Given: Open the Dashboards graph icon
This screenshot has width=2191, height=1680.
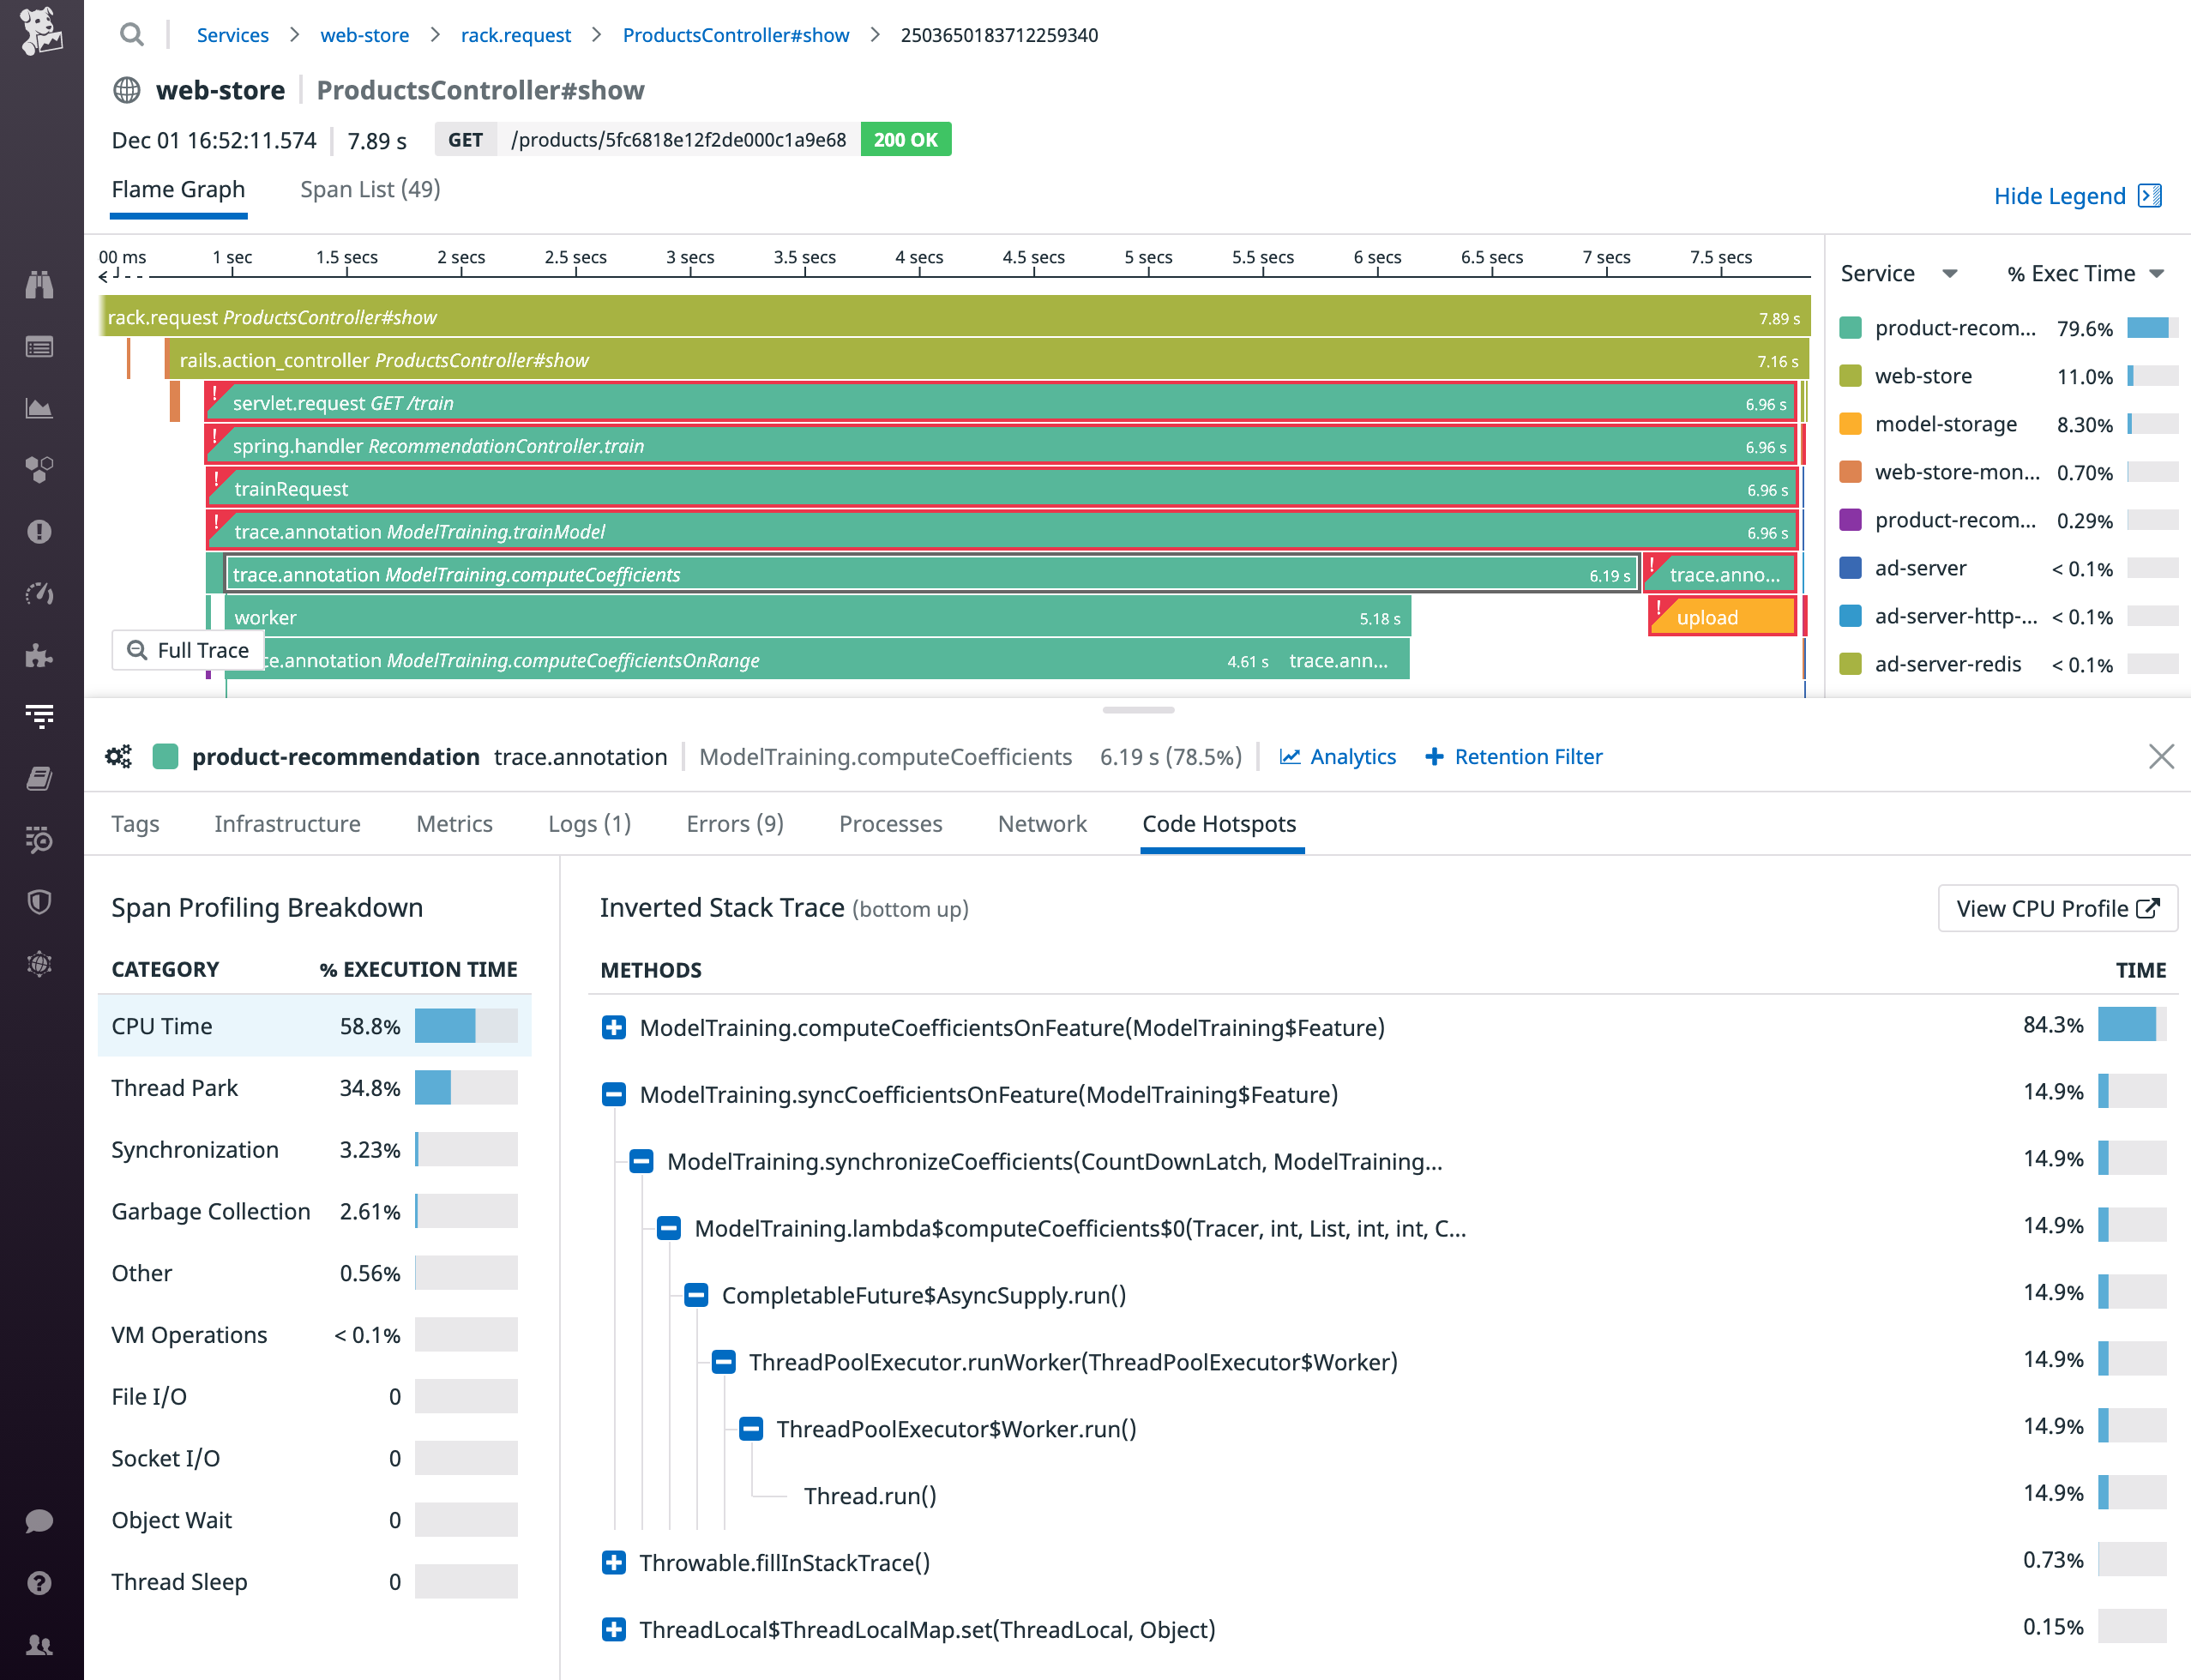Looking at the screenshot, I should click(x=40, y=408).
